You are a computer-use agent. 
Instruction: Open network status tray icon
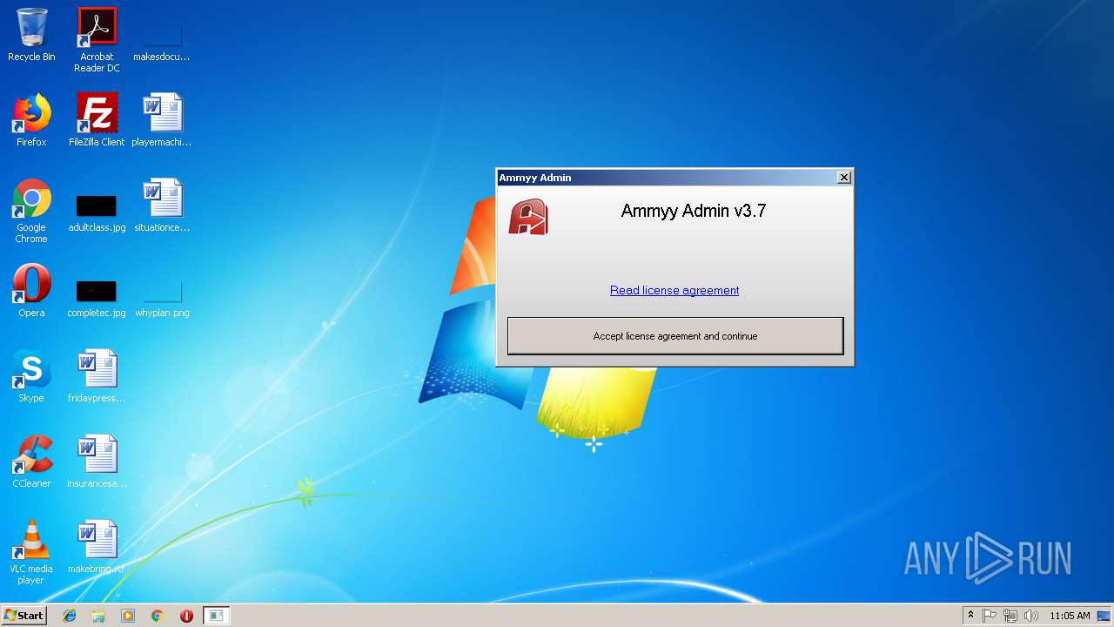1010,616
